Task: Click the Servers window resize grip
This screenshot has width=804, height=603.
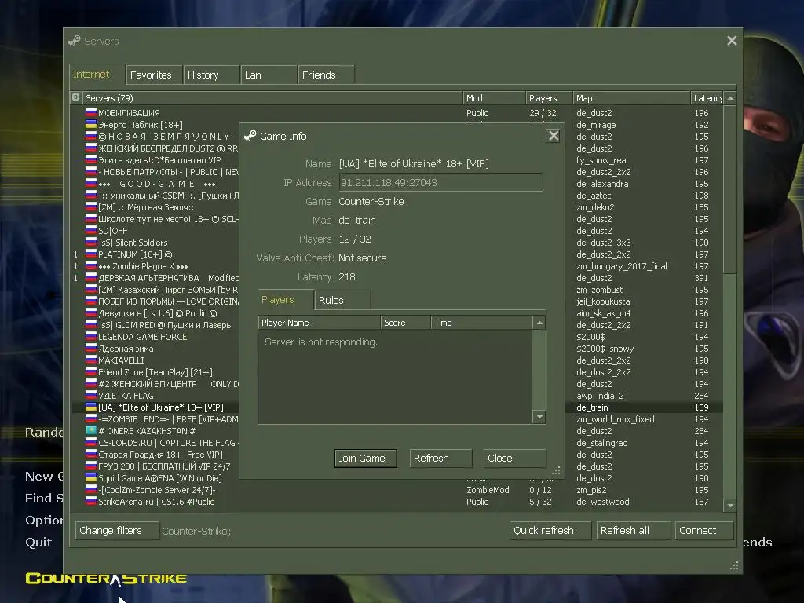Action: click(734, 565)
